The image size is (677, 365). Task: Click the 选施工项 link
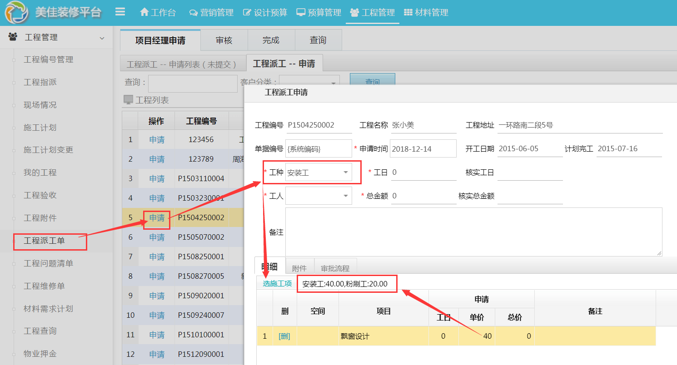277,284
